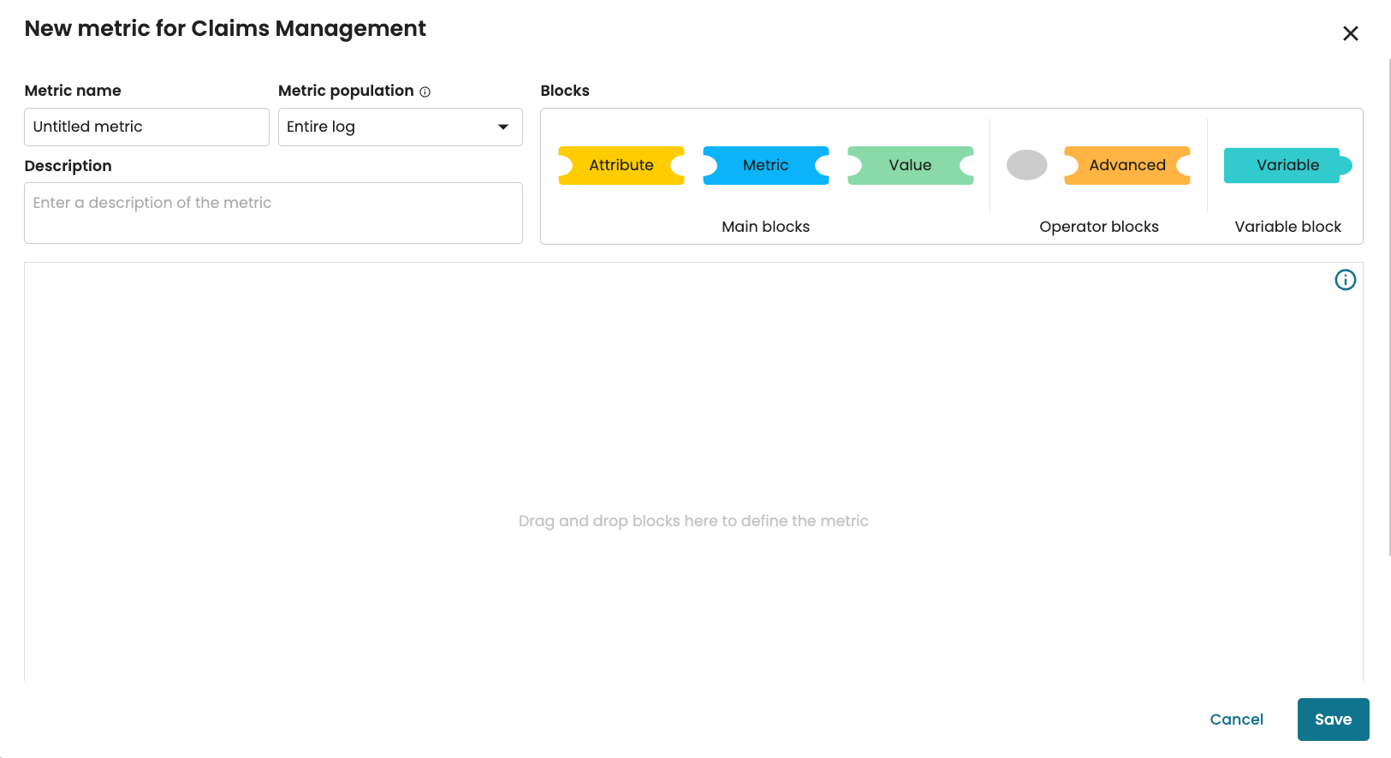The image size is (1391, 758).
Task: Cancel the new metric creation
Action: 1236,720
